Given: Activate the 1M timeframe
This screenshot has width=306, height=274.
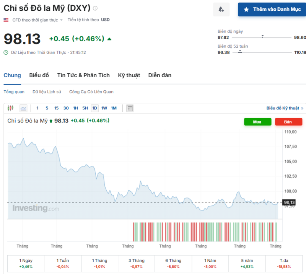Looking at the screenshot, I should coord(114,108).
